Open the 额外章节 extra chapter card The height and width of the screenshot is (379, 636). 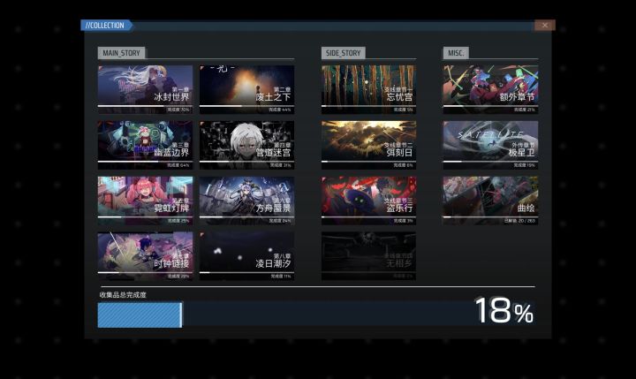tap(491, 89)
